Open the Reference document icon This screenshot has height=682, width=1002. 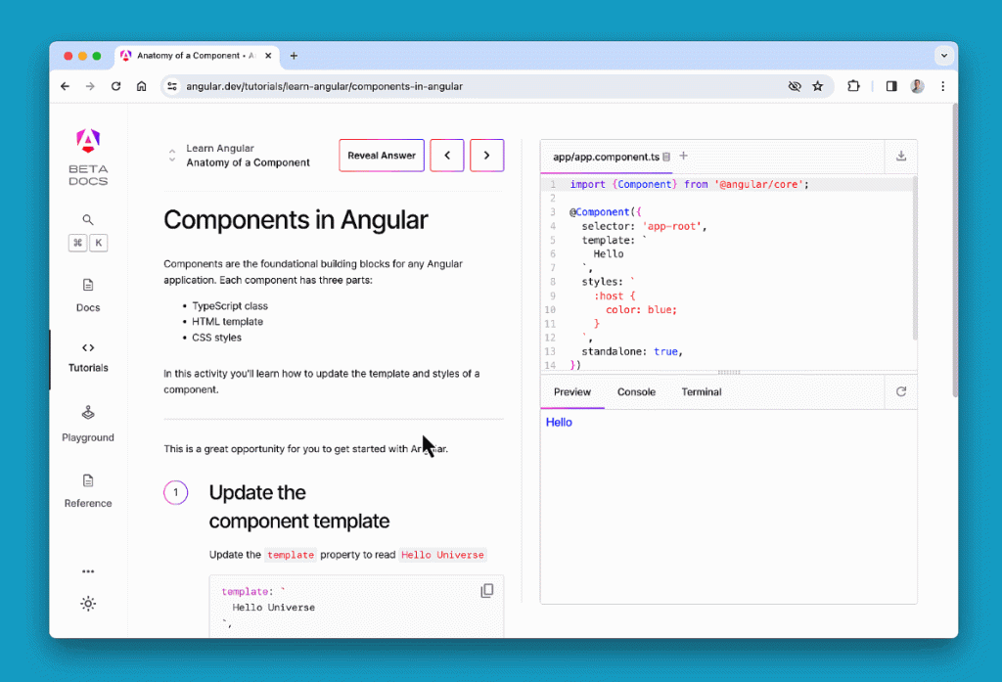[x=88, y=480]
